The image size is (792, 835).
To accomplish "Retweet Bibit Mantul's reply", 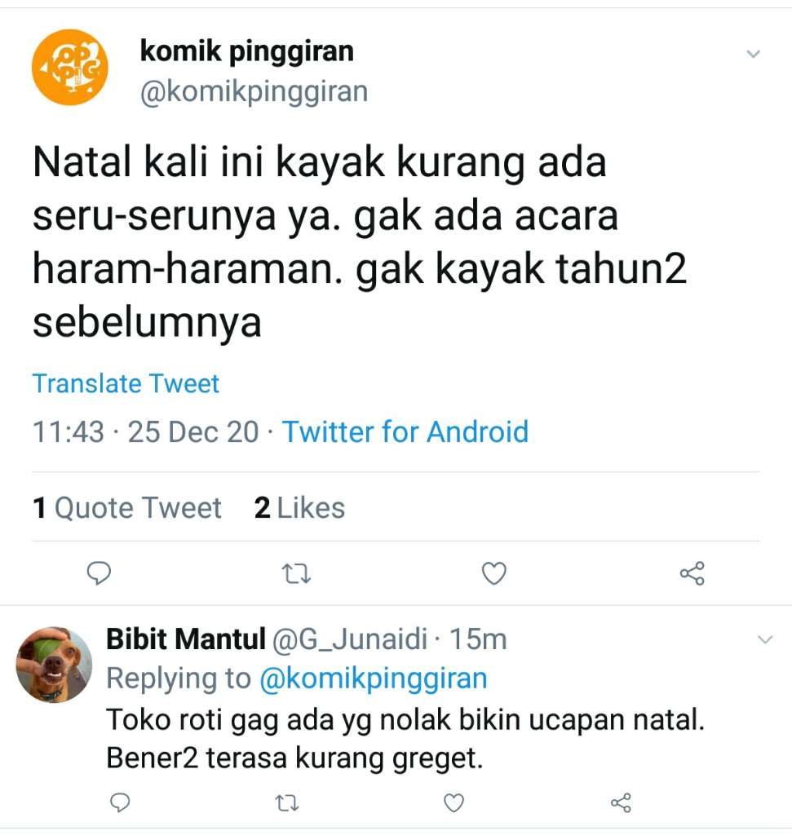I will (x=286, y=803).
